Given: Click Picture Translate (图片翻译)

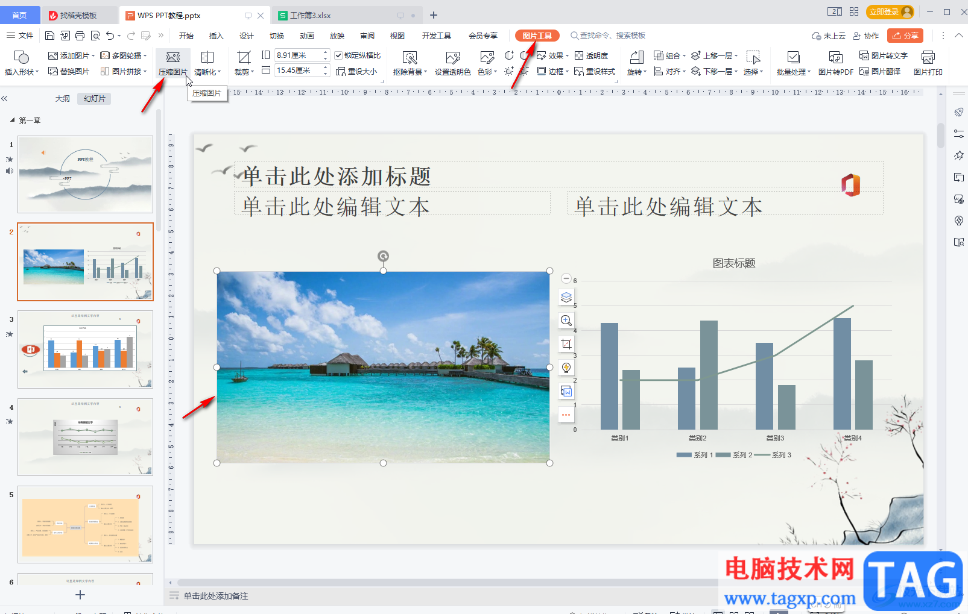Looking at the screenshot, I should pos(880,71).
